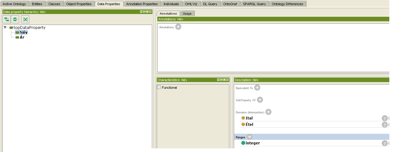Toggle the Functional characteristic checkbox

point(159,87)
